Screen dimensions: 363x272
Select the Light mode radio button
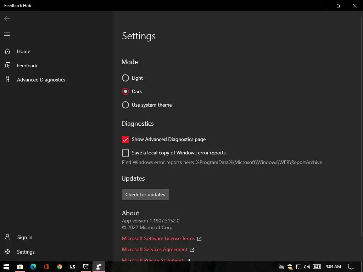[x=125, y=78]
